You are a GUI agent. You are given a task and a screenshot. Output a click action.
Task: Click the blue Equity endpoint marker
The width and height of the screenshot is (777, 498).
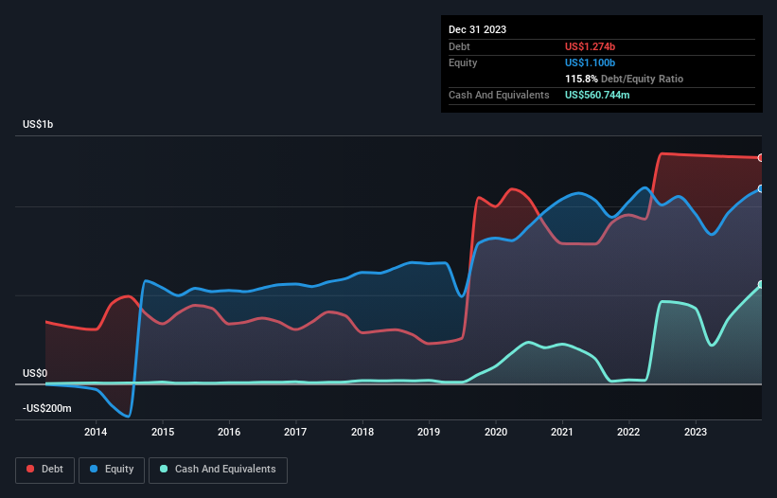coord(761,188)
